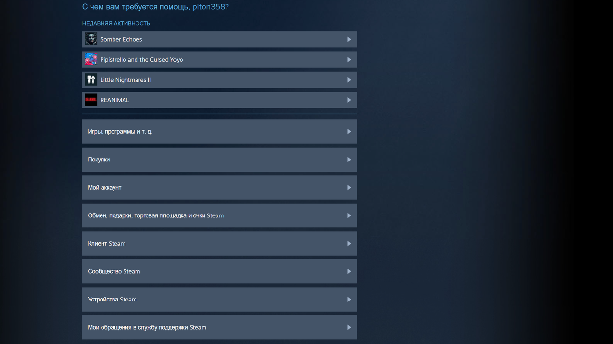Choose the 'Устройства Steam' help section

(x=219, y=299)
